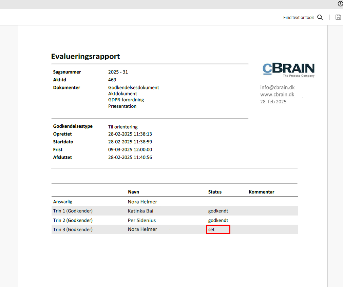343x287 pixels.
Task: Click the name 'Per Sidenius'
Action: click(141, 220)
